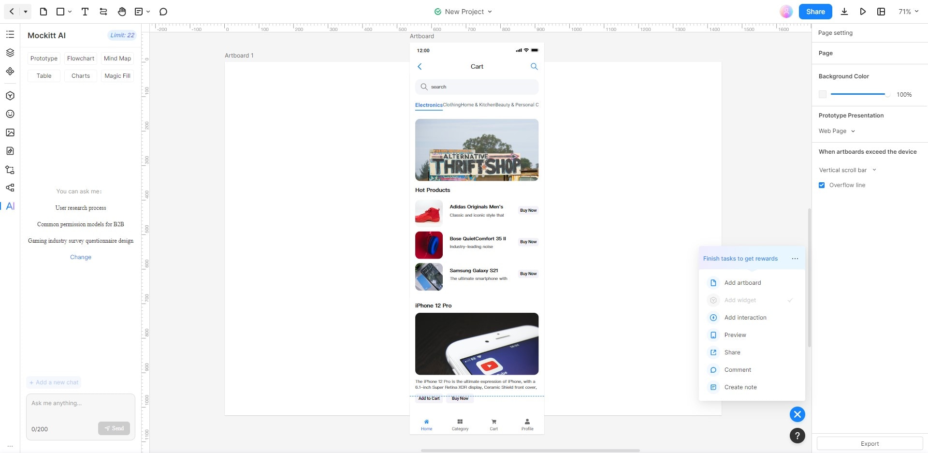Open the Mockitt AI sidebar tab
The image size is (928, 453).
(10, 206)
